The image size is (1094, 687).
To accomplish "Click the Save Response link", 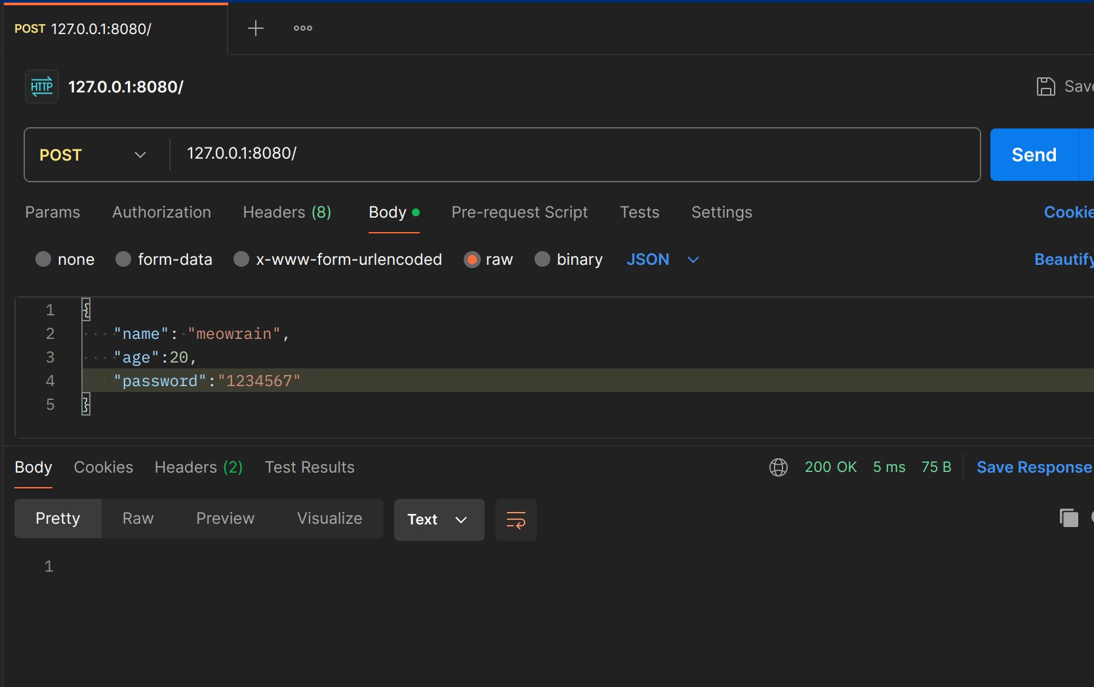I will coord(1034,467).
